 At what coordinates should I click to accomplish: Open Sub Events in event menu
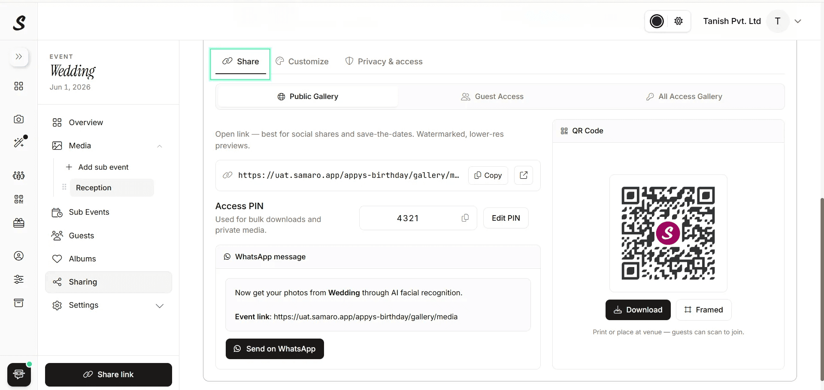109,212
